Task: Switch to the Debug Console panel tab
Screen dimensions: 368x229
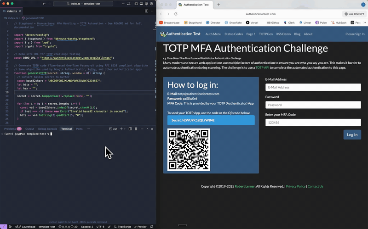Action: tap(47, 129)
